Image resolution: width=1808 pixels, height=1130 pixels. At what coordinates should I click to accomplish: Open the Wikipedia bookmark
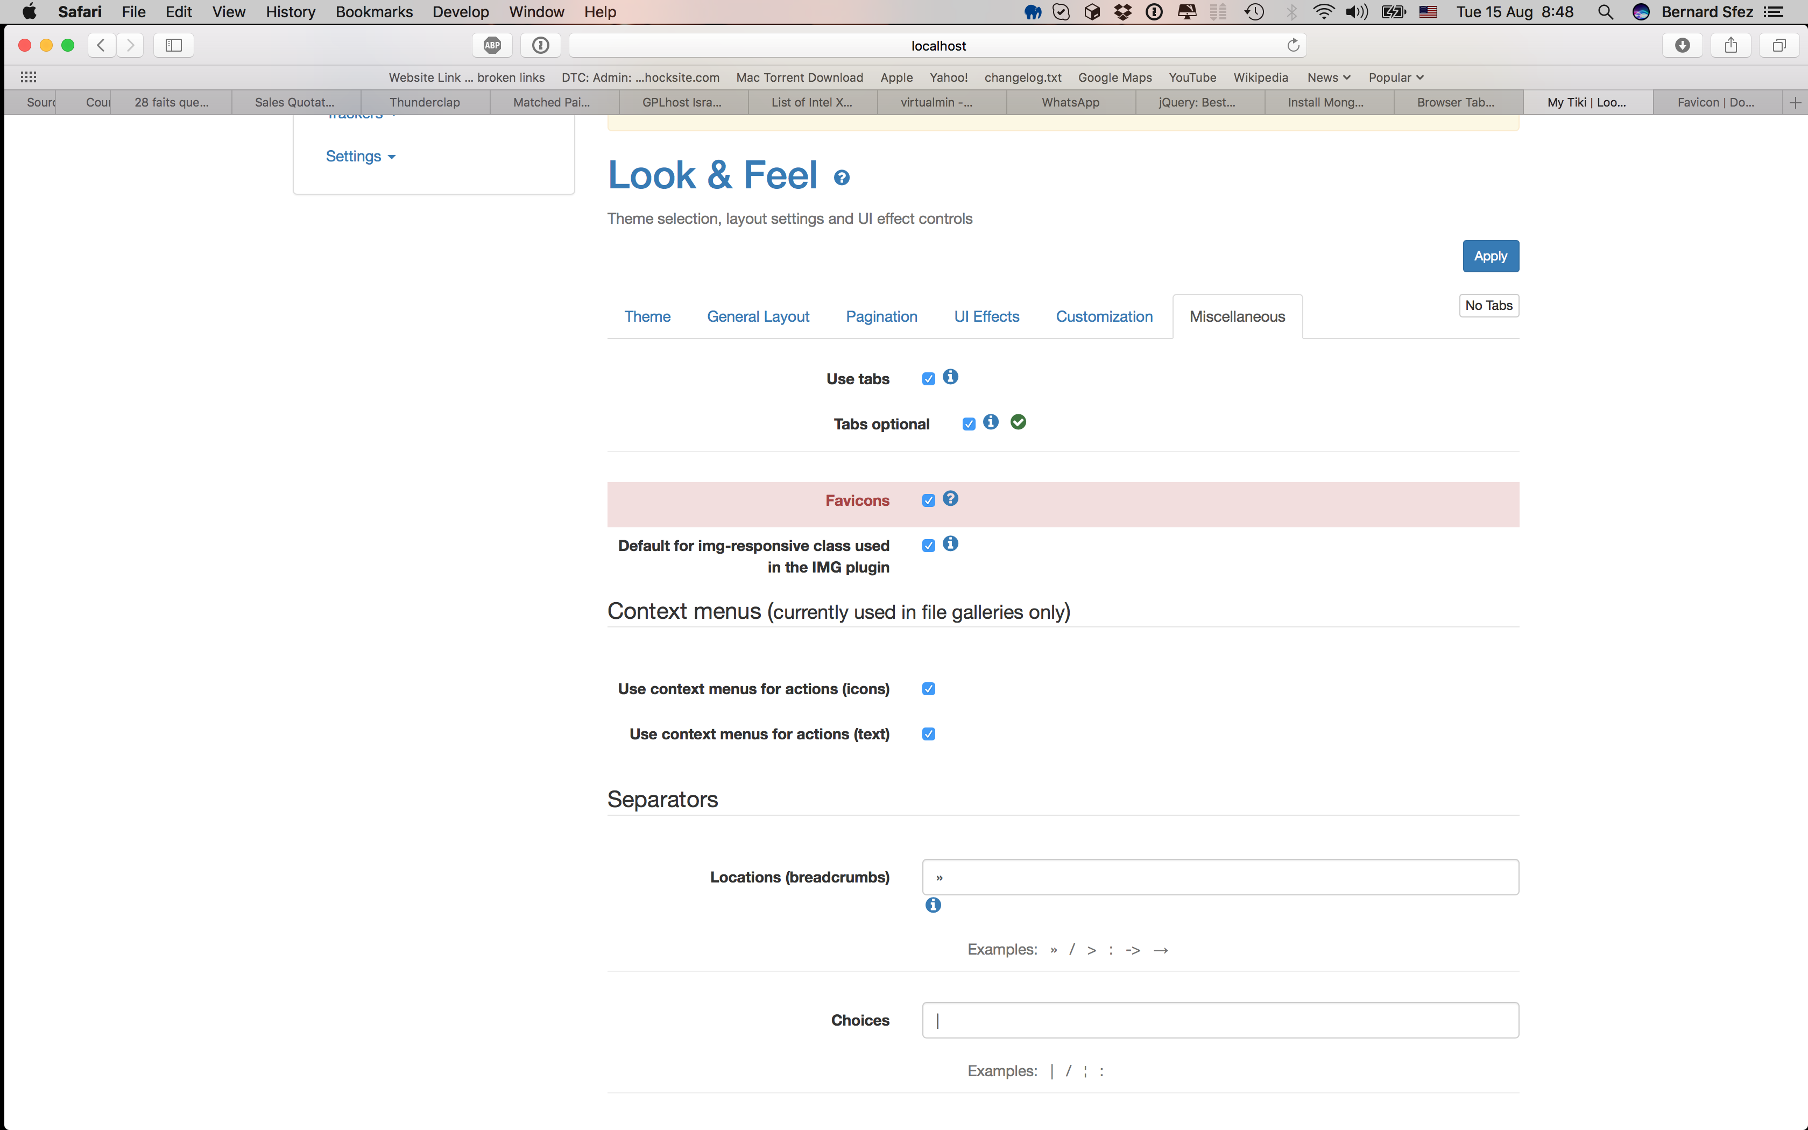click(1260, 77)
